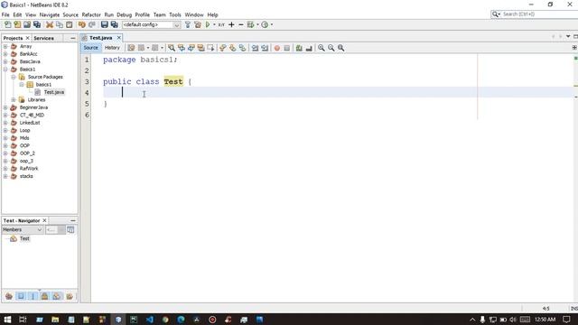Select the Test.java editor tab

(x=100, y=38)
